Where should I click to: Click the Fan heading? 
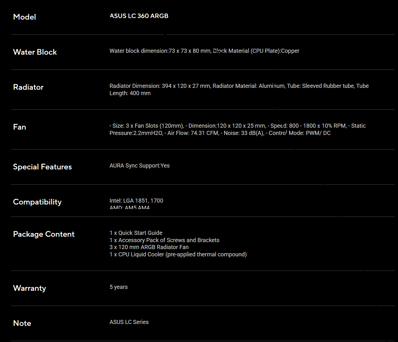[x=20, y=127]
